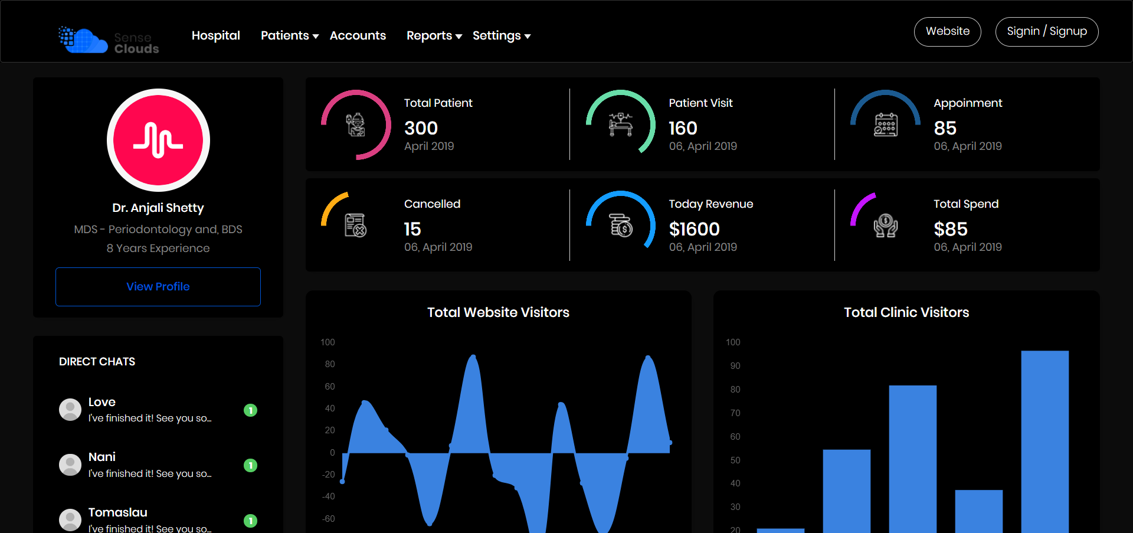
Task: Select the Total Spend $85 value
Action: 951,229
